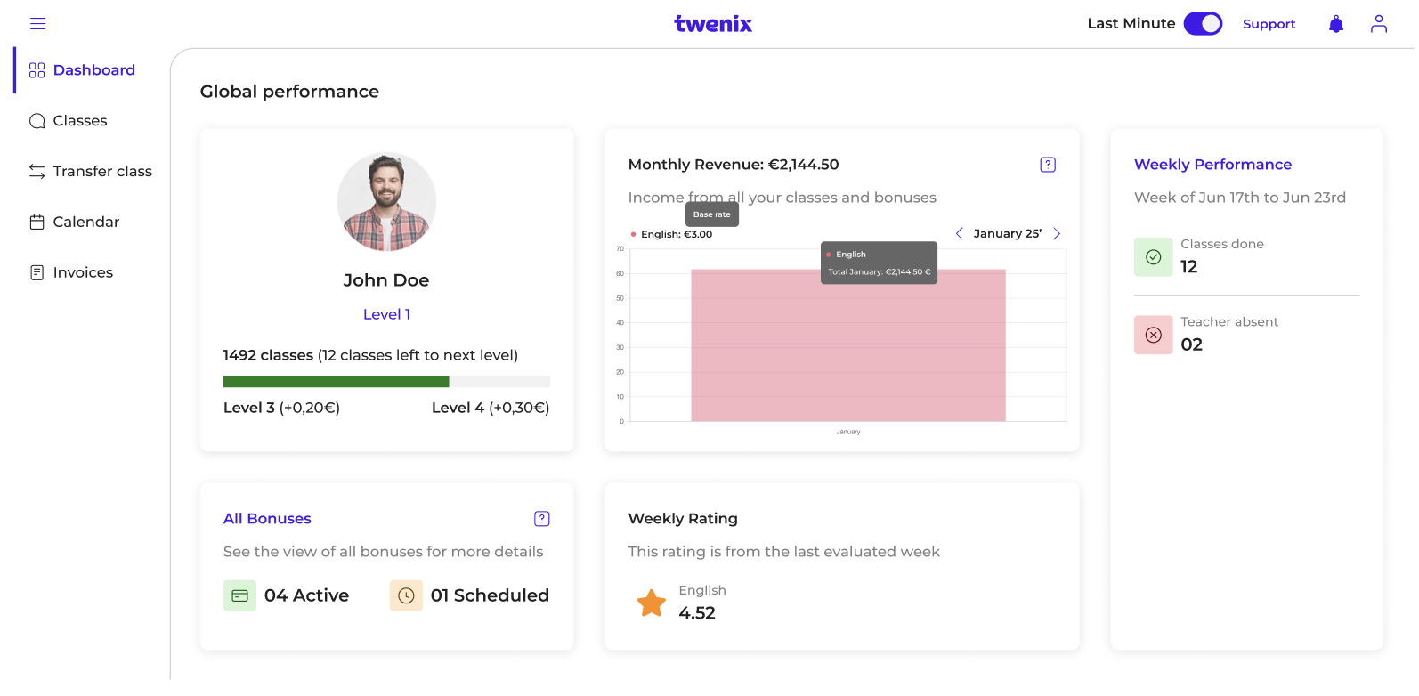This screenshot has height=696, width=1419.
Task: Toggle the Last Minute switch
Action: (1203, 24)
